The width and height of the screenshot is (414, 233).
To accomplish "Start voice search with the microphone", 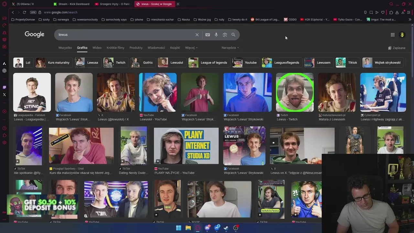I will point(216,35).
